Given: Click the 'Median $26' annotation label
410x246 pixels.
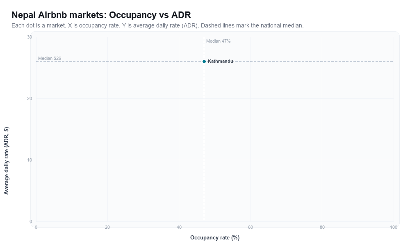Looking at the screenshot, I should coord(50,58).
